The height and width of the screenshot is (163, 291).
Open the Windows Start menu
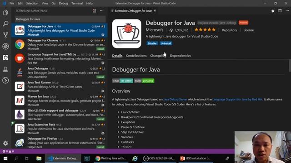tap(5, 158)
